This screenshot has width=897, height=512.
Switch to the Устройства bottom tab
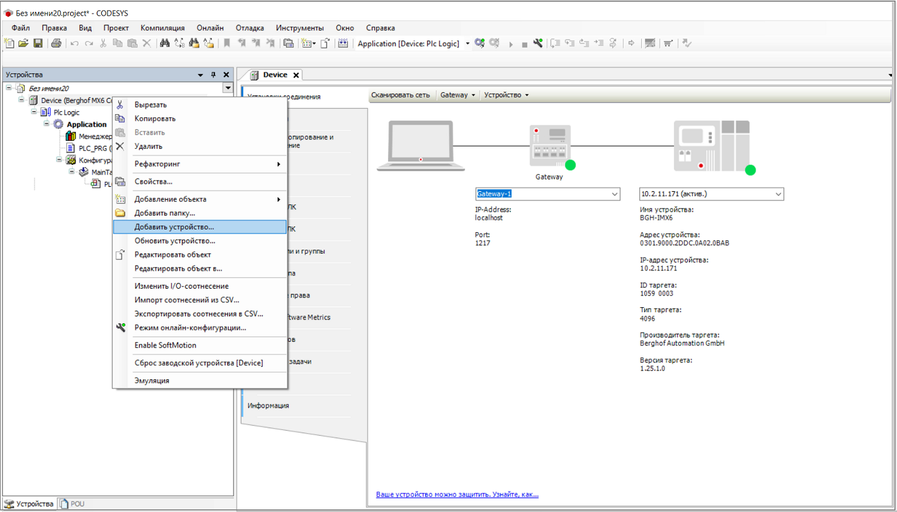pyautogui.click(x=29, y=503)
